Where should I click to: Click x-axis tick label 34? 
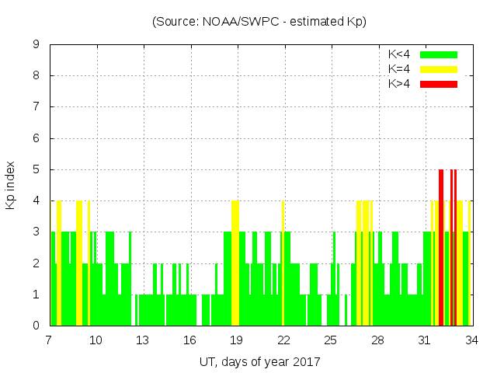471,340
